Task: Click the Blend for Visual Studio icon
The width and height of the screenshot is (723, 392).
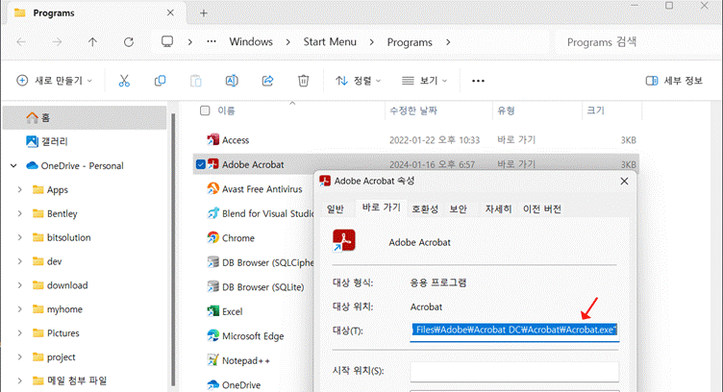Action: [x=213, y=213]
